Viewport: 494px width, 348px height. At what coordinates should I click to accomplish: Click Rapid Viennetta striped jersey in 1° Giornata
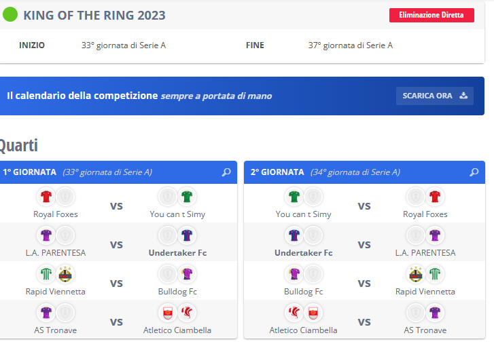pos(46,274)
